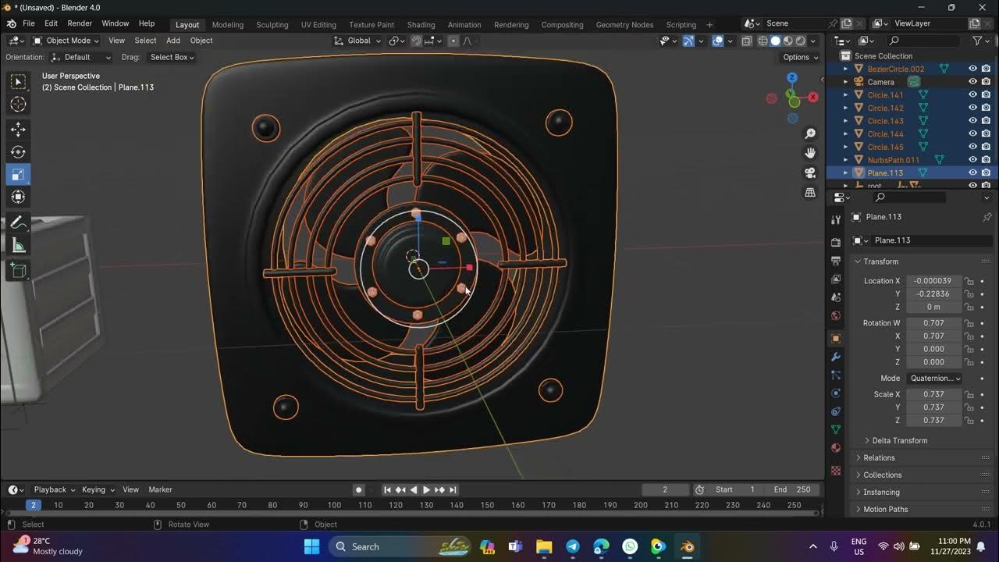Hide NurbsPath.011 with eye icon
Screen dimensions: 999x562
(972, 160)
